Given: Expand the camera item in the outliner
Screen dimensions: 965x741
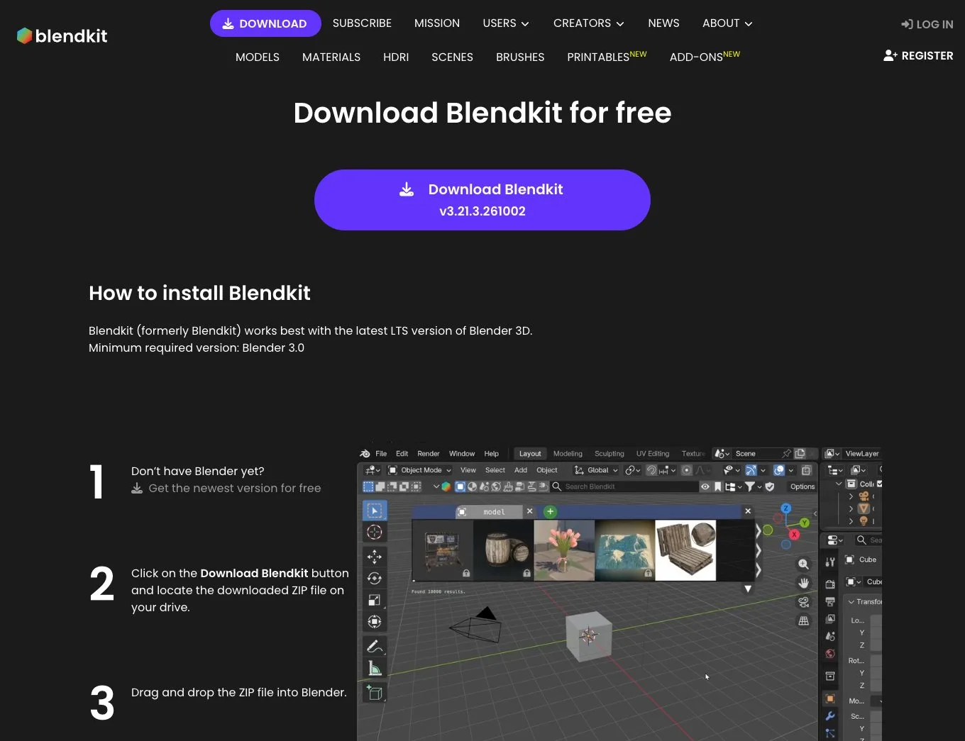Looking at the screenshot, I should coord(851,496).
